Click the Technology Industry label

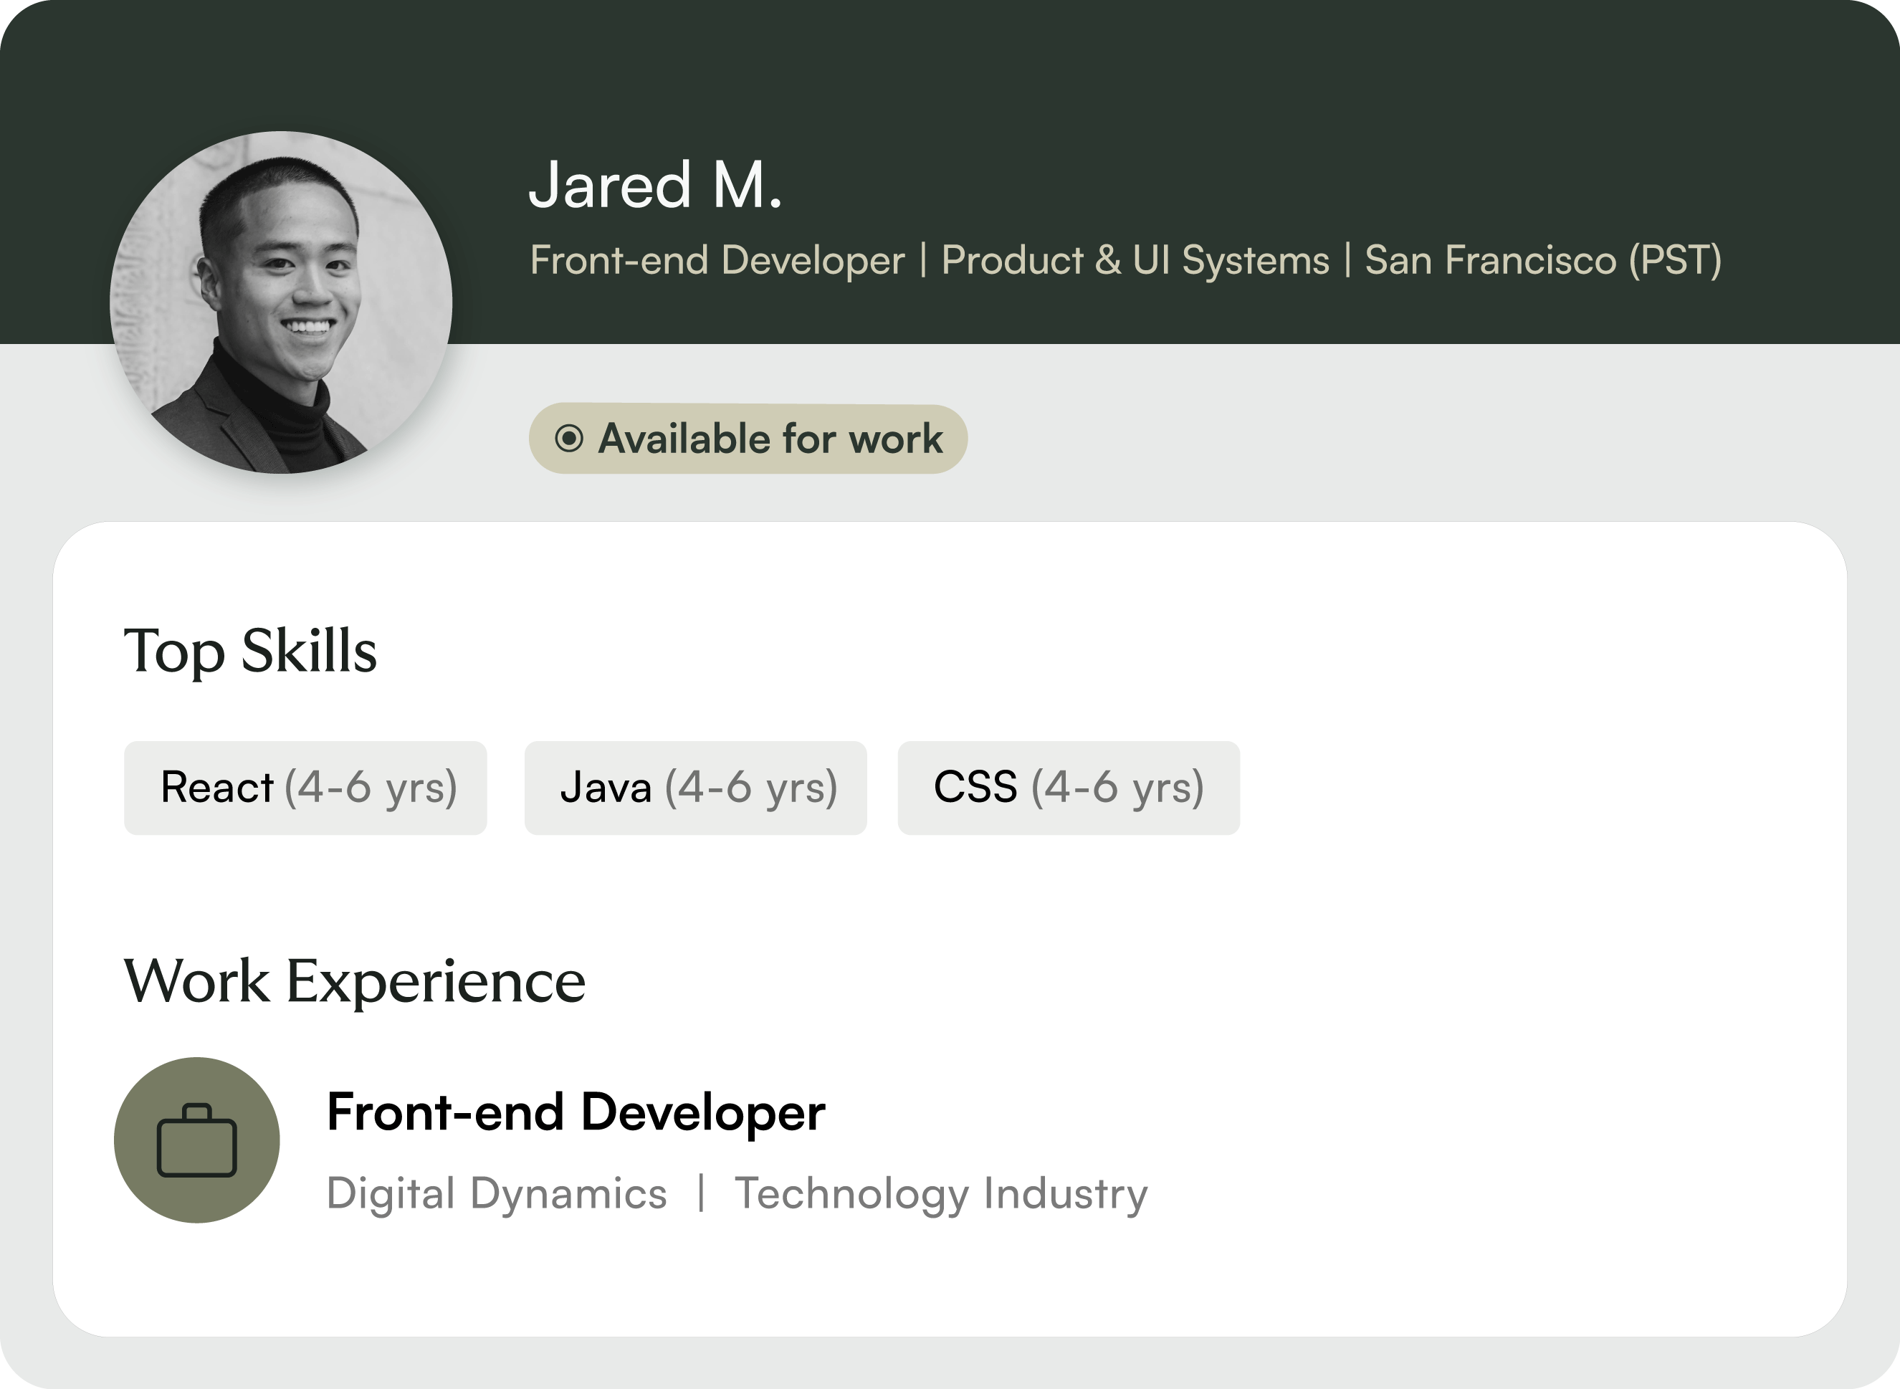point(941,1193)
